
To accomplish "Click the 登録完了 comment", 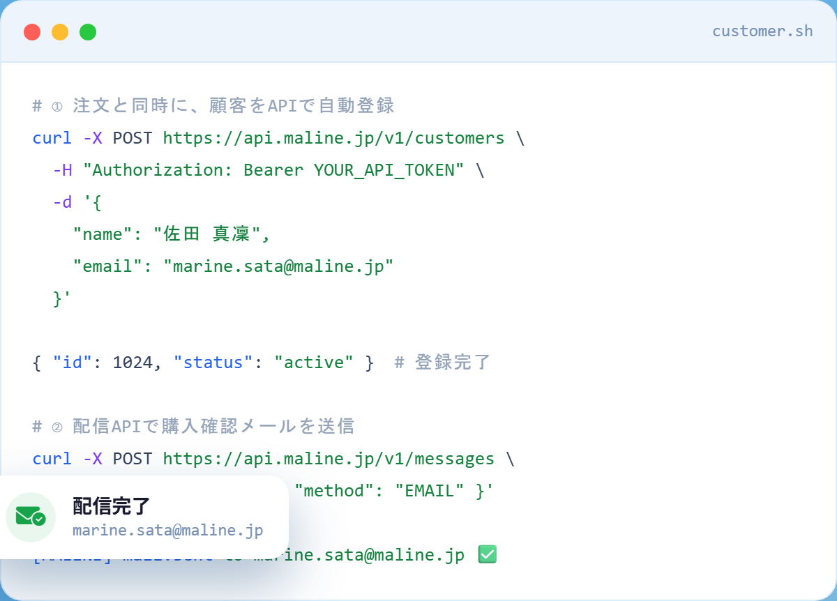I will [443, 363].
